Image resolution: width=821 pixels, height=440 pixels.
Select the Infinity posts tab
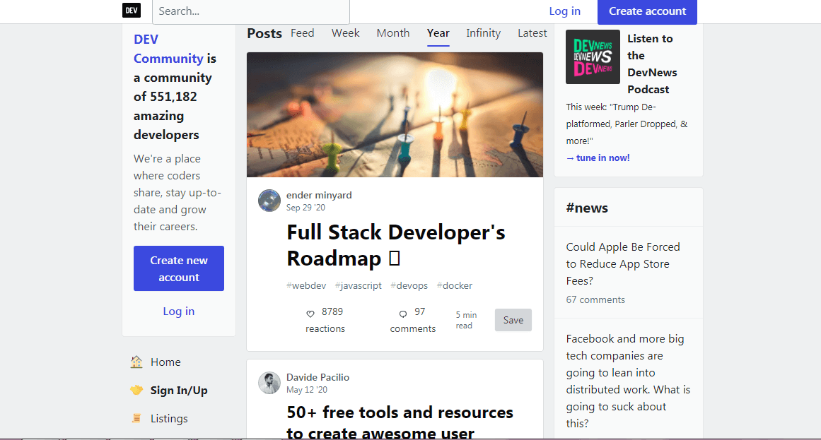(483, 33)
